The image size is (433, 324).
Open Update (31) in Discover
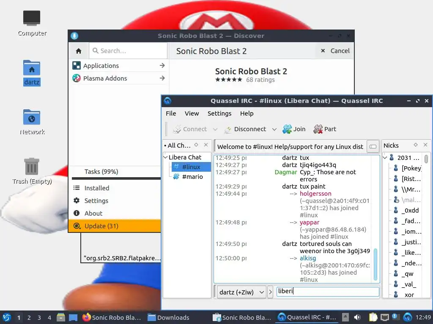[115, 226]
